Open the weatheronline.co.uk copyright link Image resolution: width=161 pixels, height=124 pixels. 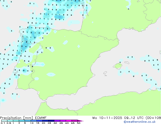pyautogui.click(x=140, y=122)
